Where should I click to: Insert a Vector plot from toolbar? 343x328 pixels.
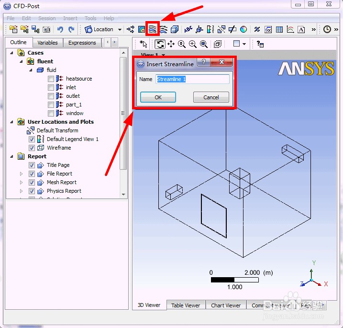(x=131, y=29)
